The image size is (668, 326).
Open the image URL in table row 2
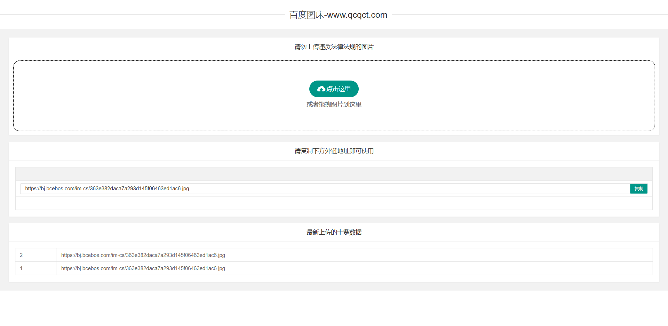tap(143, 255)
